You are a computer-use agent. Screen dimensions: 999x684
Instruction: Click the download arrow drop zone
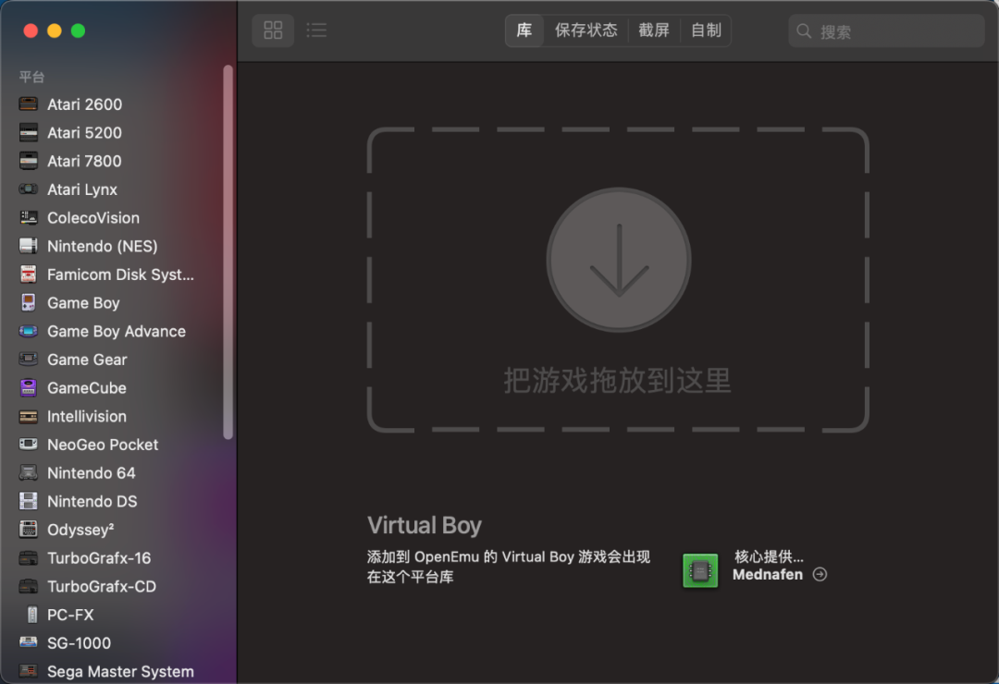coord(619,259)
